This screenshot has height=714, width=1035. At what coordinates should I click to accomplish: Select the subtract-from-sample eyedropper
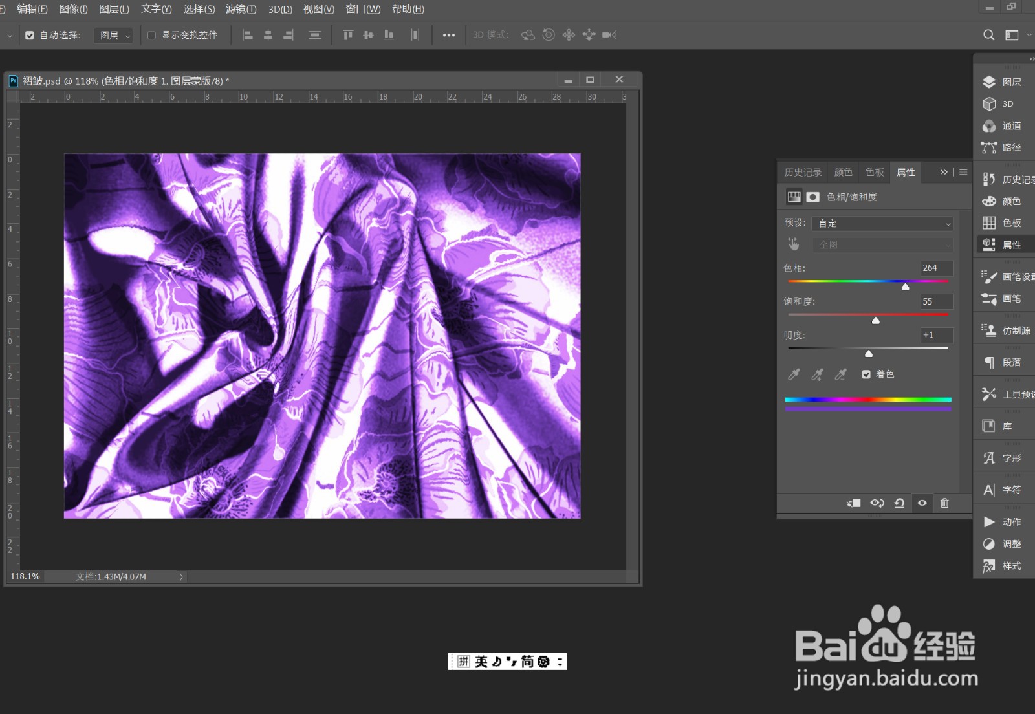coord(840,374)
